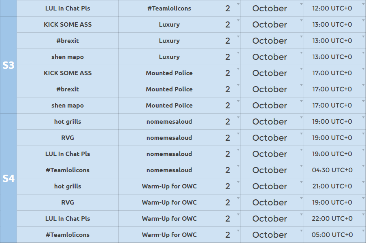Open month dropdown for #Teamlolicons vs Warm-Up for OWC

301,230
